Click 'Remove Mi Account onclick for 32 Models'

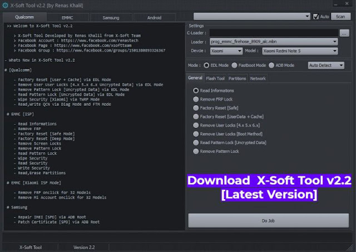pos(60,197)
